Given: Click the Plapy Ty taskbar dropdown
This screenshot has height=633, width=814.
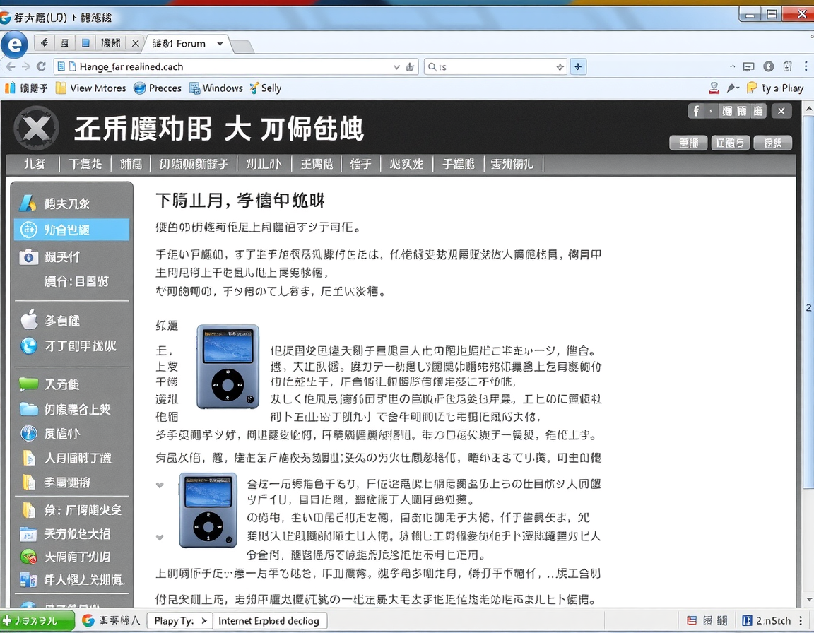Looking at the screenshot, I should [x=179, y=620].
